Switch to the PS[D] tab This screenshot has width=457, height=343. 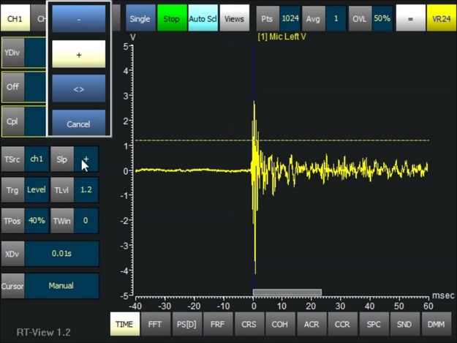(186, 323)
